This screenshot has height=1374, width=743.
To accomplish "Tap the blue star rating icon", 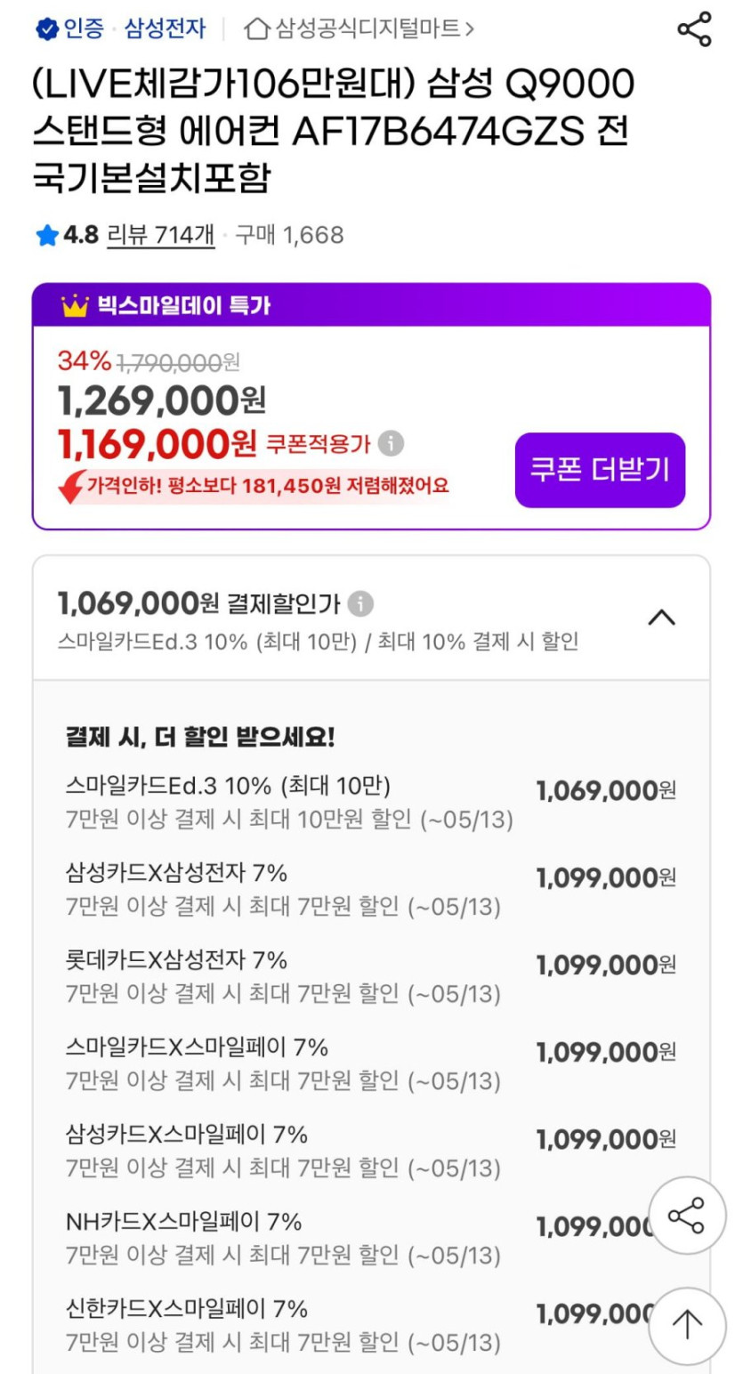I will (x=46, y=236).
